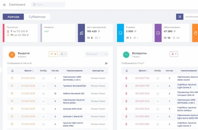Click the dashboard gauge icon beside the title

click(4, 5)
